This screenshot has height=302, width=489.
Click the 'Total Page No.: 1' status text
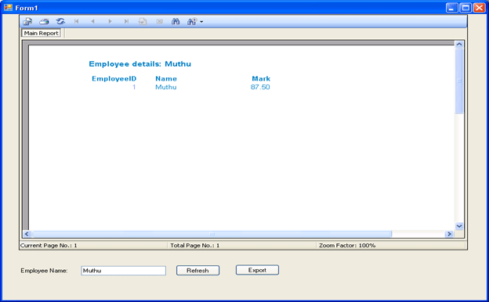tap(195, 246)
